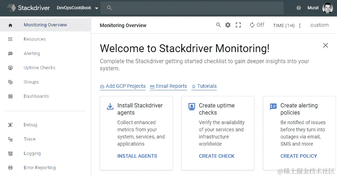Click the Uptime Checks sidebar icon

point(10,68)
